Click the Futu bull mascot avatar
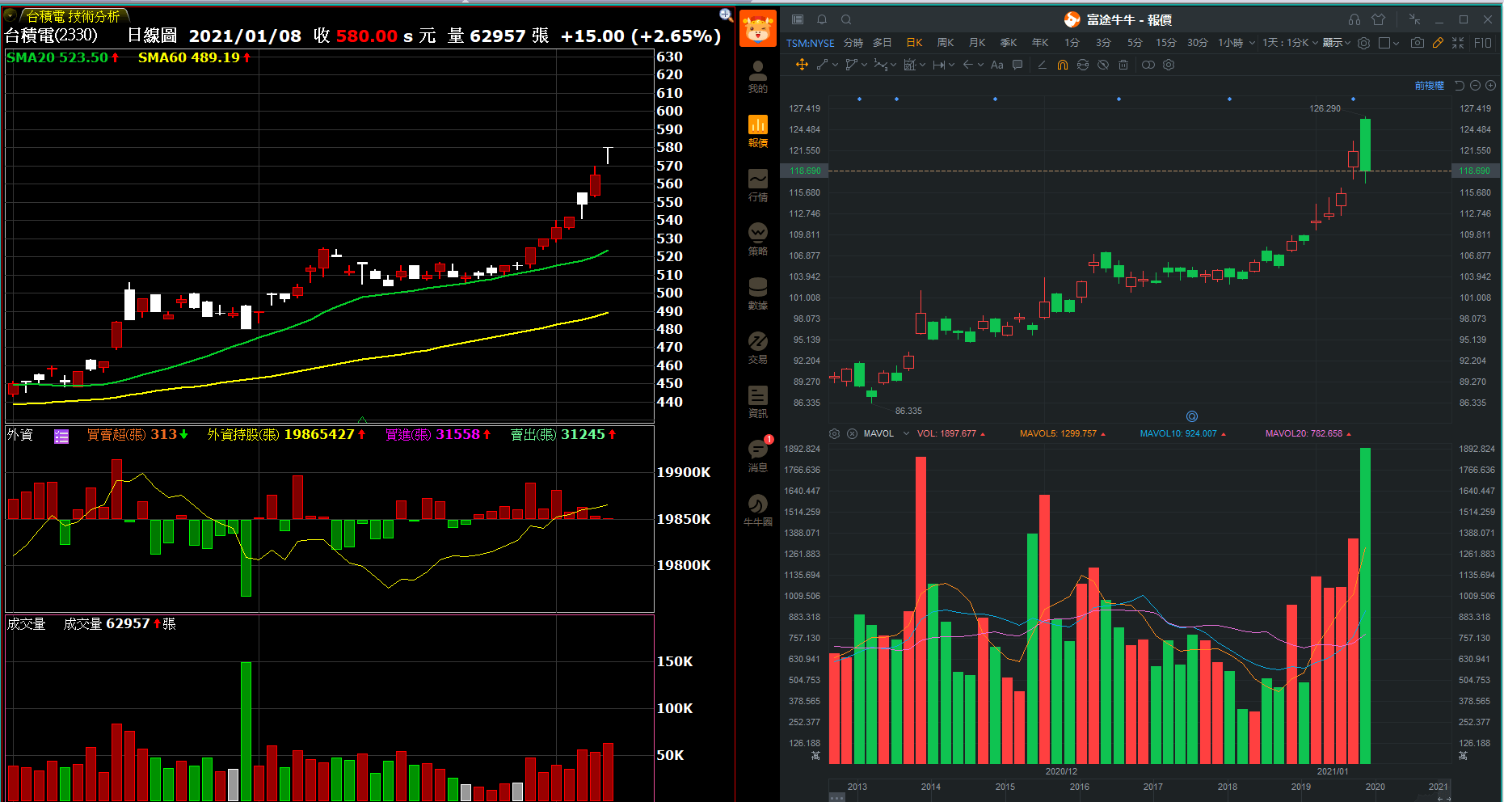The image size is (1504, 802). point(758,29)
